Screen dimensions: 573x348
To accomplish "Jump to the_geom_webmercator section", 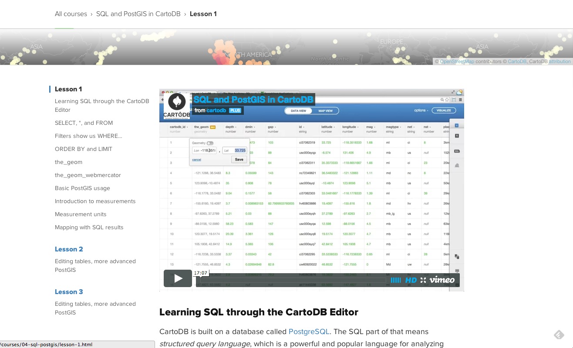I will click(88, 175).
